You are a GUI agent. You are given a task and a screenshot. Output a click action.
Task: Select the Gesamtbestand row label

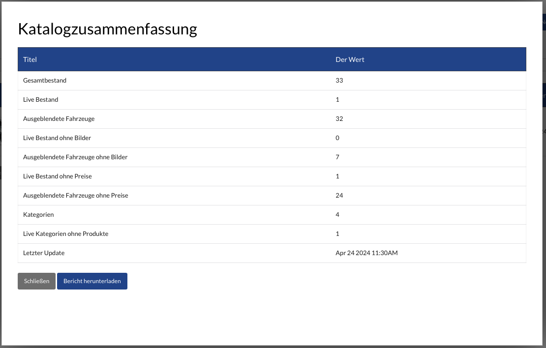click(x=45, y=80)
